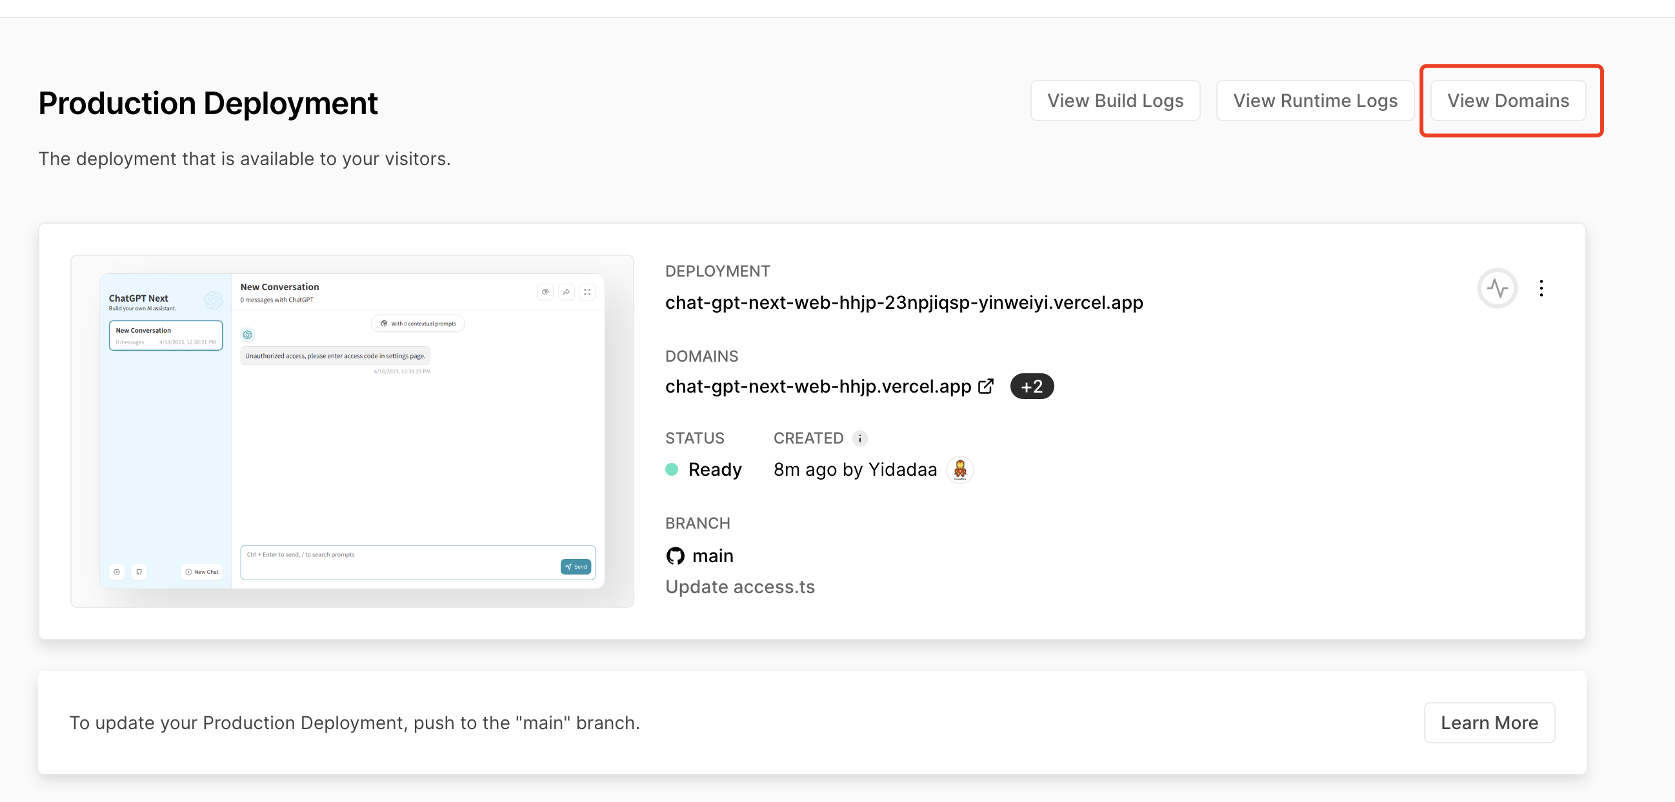Viewport: 1675px width, 802px height.
Task: Click the '8m ago by Yidadaa' text
Action: [x=855, y=469]
